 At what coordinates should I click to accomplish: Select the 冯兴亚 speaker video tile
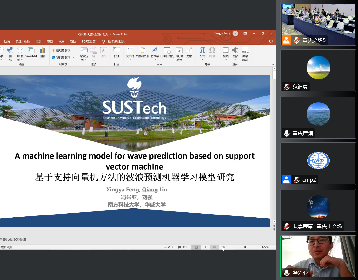coord(318,257)
